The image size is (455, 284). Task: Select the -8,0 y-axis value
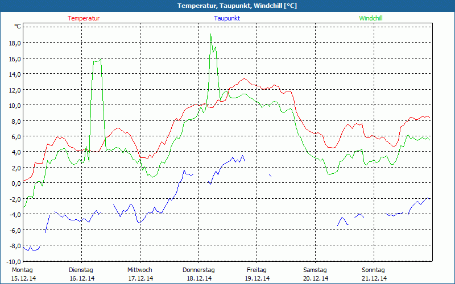tap(14, 245)
